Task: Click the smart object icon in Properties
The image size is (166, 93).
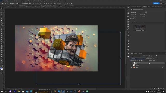Action: coord(132,9)
